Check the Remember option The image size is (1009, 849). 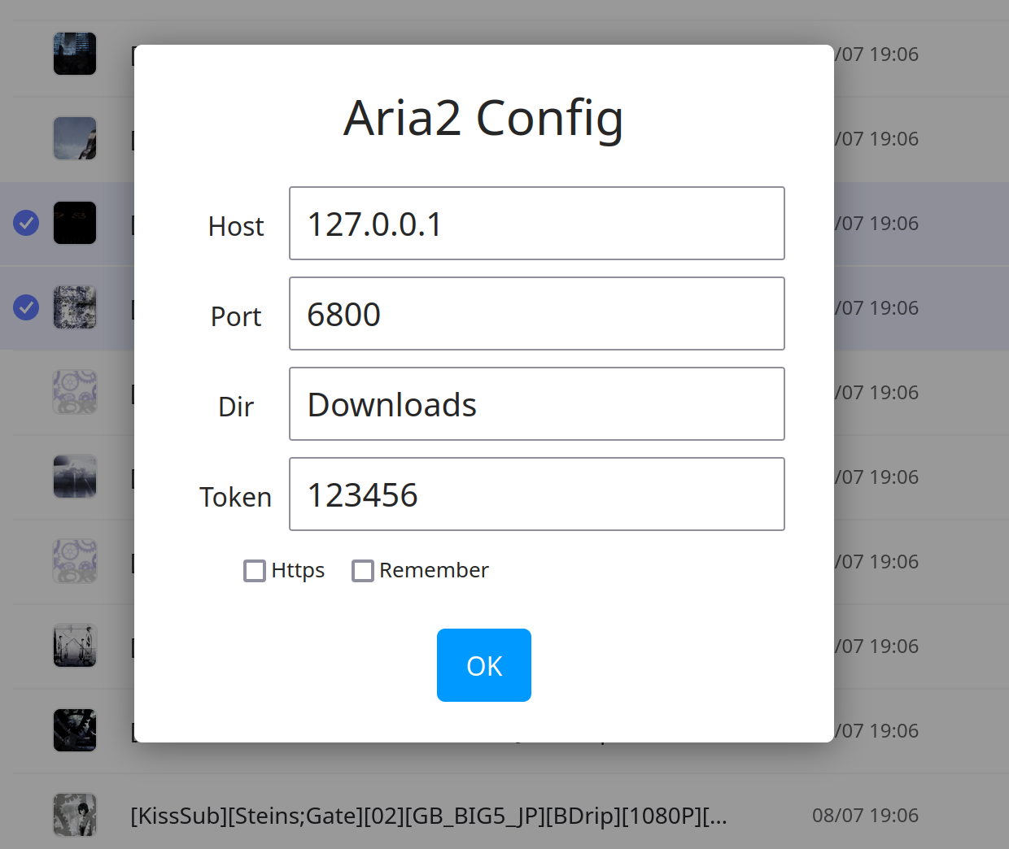tap(363, 571)
